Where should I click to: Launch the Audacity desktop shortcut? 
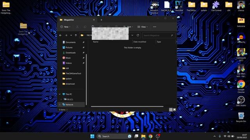pos(241,38)
